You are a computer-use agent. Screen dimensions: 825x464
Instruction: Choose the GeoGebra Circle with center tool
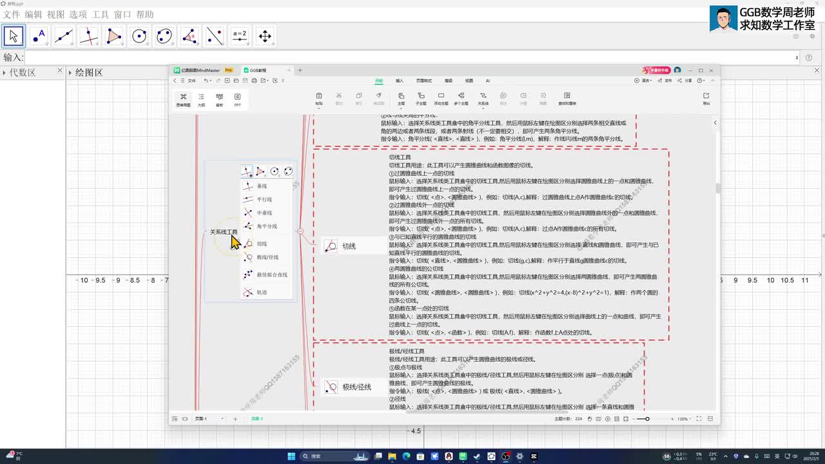tap(139, 36)
